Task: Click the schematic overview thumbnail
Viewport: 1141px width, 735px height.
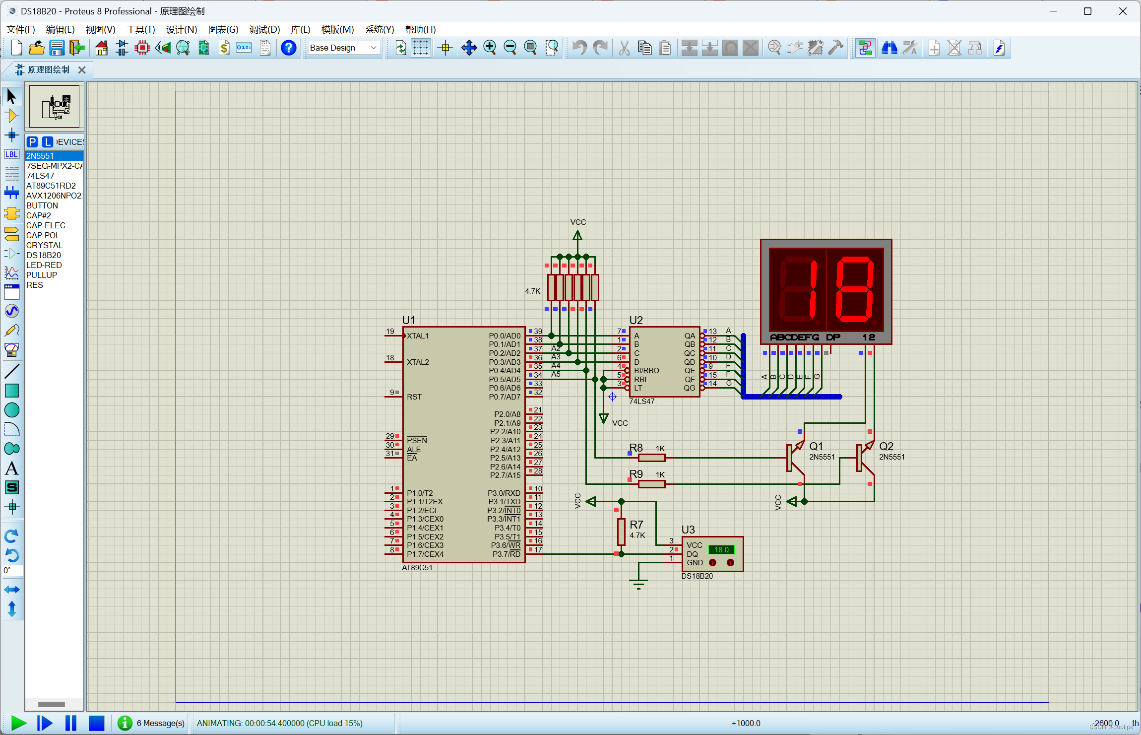Action: pyautogui.click(x=54, y=106)
